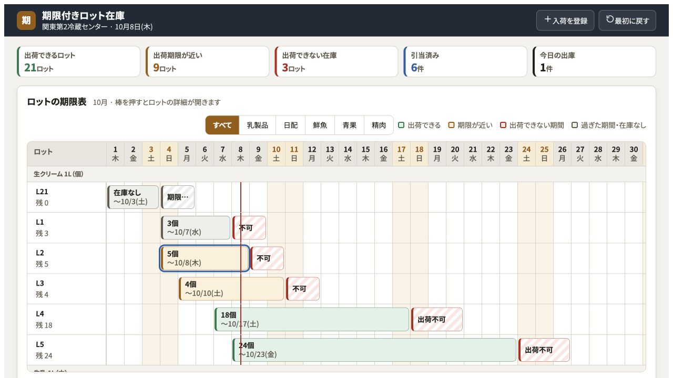Click the orange 期限が近い legend swatch
Image resolution: width=673 pixels, height=378 pixels.
point(451,125)
